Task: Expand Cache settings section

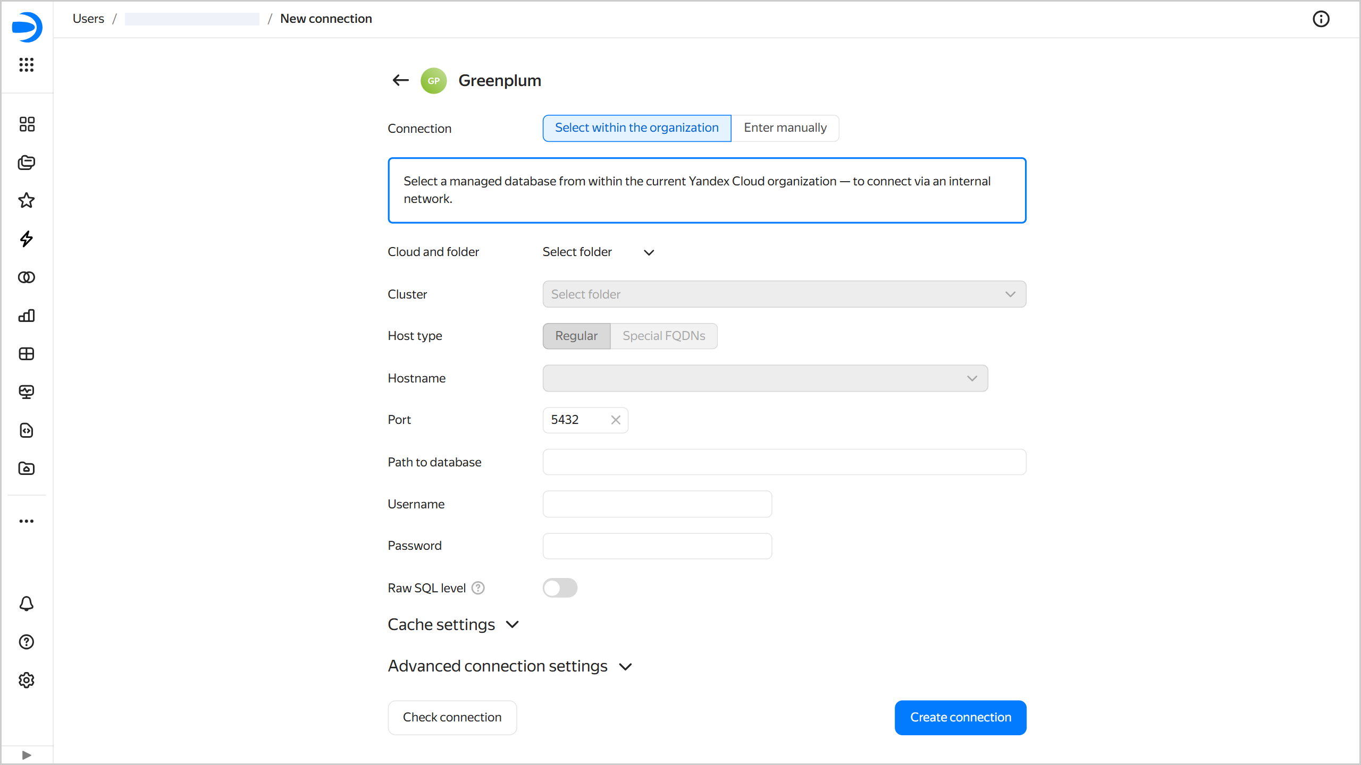Action: (x=453, y=625)
